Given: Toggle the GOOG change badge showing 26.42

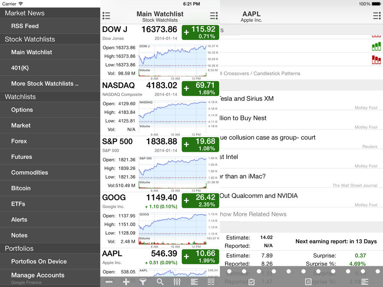Looking at the screenshot, I should click(x=200, y=201).
